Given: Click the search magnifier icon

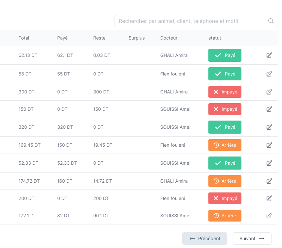Looking at the screenshot, I should pyautogui.click(x=271, y=21).
